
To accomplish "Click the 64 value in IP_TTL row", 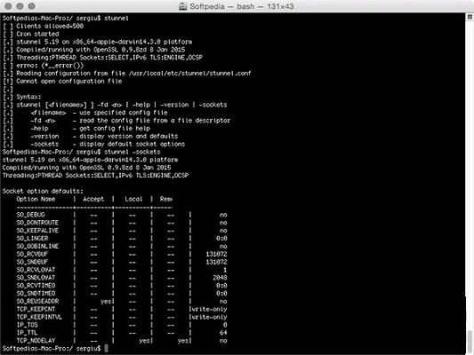I will [223, 333].
